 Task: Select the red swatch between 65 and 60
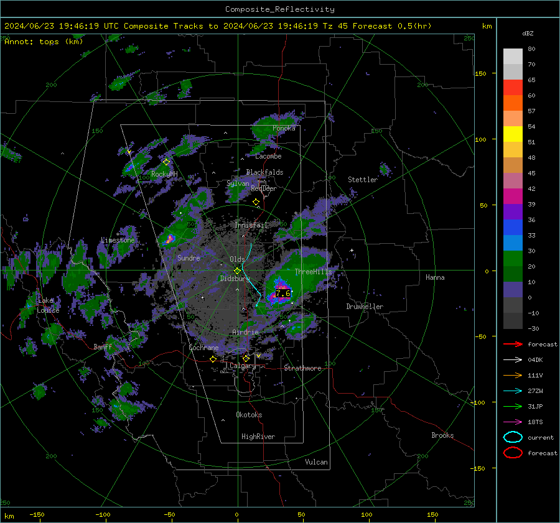point(513,87)
